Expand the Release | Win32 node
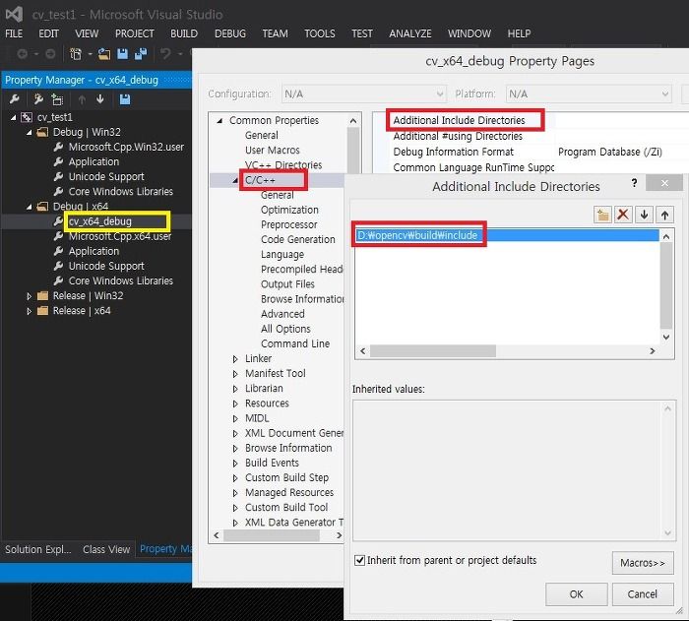Screen dimensions: 689x621 tap(29, 296)
